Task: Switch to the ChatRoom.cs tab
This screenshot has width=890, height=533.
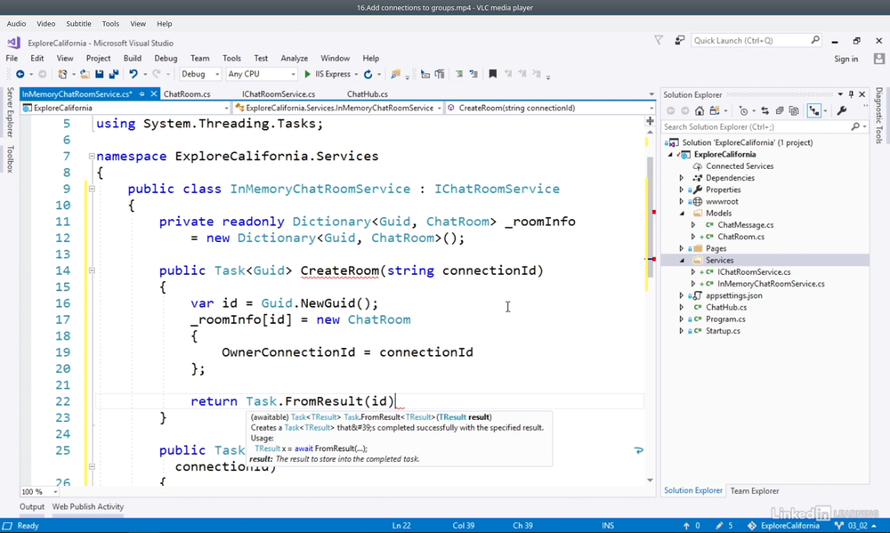Action: coord(187,94)
